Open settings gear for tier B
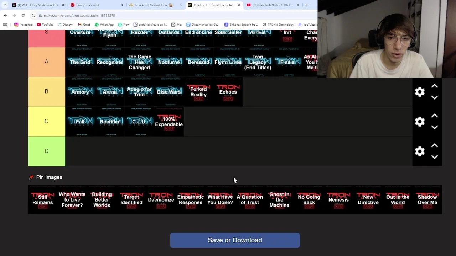The width and height of the screenshot is (456, 256). click(x=420, y=92)
